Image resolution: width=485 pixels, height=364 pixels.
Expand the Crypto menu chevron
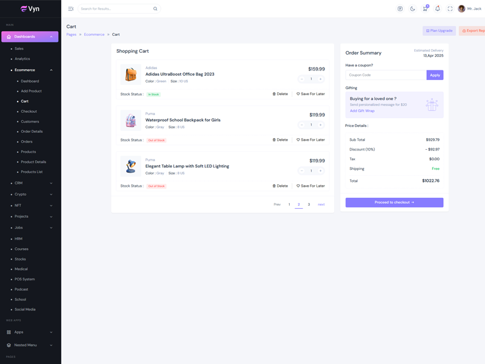[51, 195]
